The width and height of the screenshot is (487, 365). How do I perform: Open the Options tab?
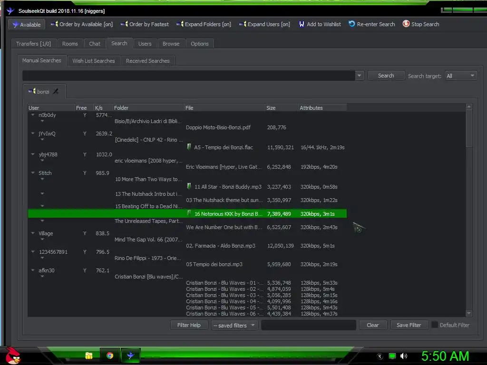pyautogui.click(x=200, y=44)
